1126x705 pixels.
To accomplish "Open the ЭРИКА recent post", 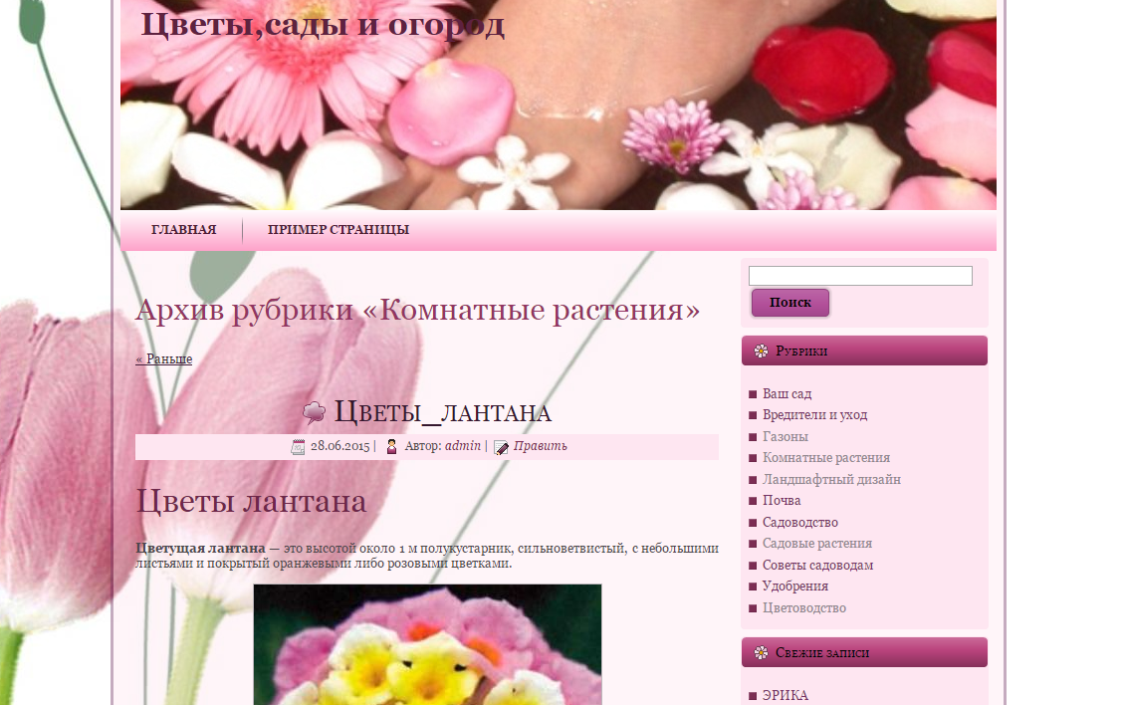I will point(785,696).
